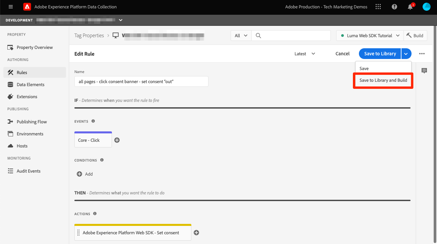Open the hamburger navigation menu

click(x=11, y=7)
